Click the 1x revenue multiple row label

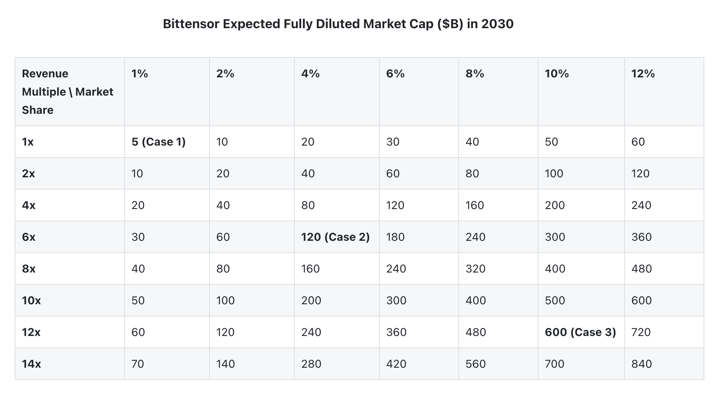tap(28, 142)
